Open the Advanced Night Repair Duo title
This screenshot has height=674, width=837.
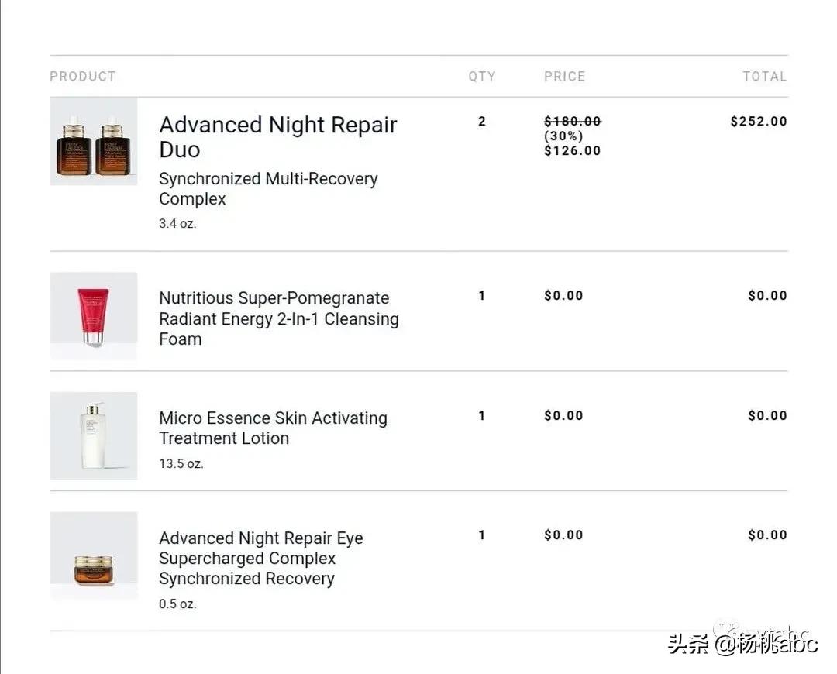[277, 137]
